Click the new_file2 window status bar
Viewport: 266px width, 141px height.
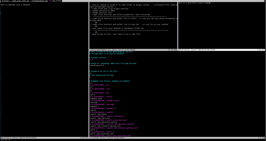tap(222, 50)
